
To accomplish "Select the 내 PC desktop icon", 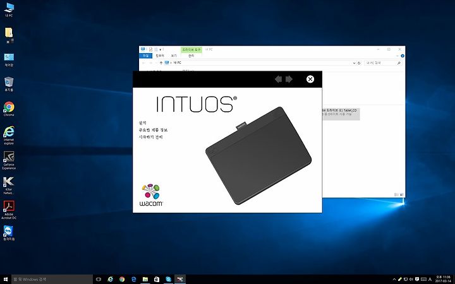I will (9, 10).
